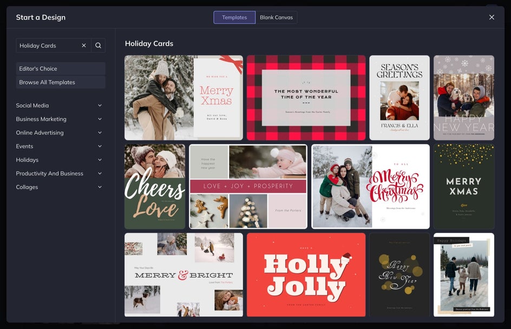Image resolution: width=511 pixels, height=329 pixels.
Task: Expand the Collages category
Action: [x=60, y=187]
